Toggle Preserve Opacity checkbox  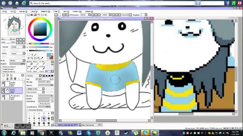[x=2, y=67]
